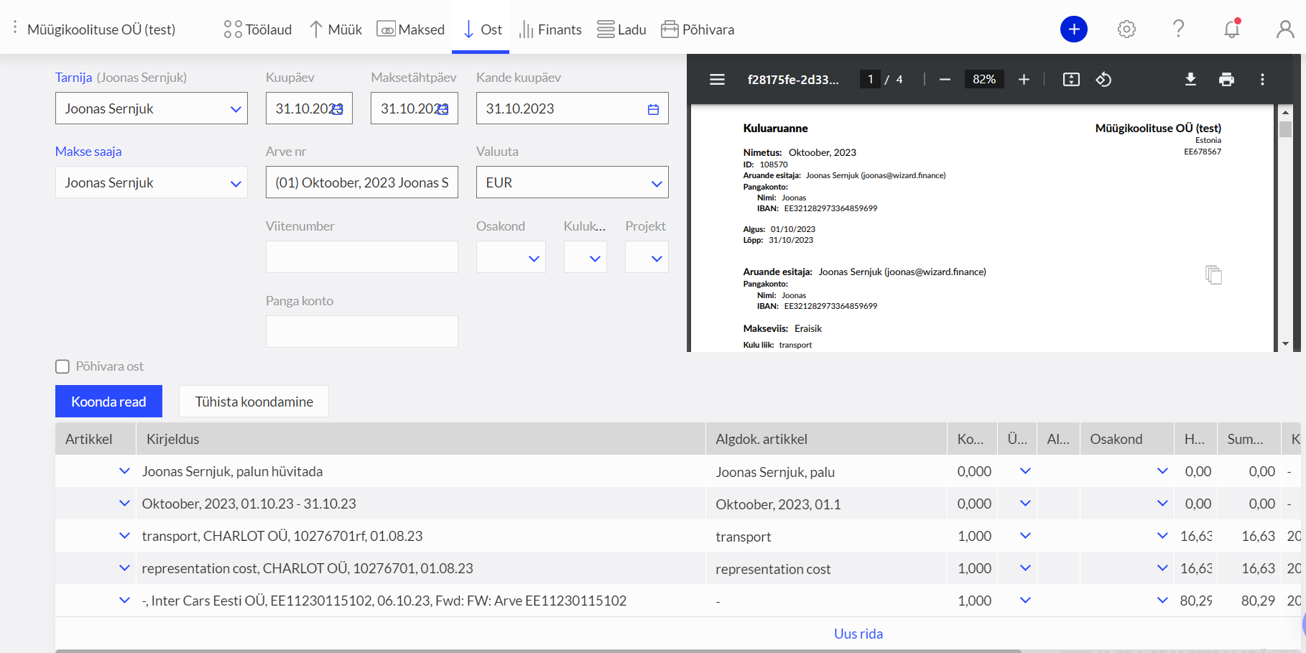1306x653 pixels.
Task: Add new row with Uus rida
Action: 858,634
